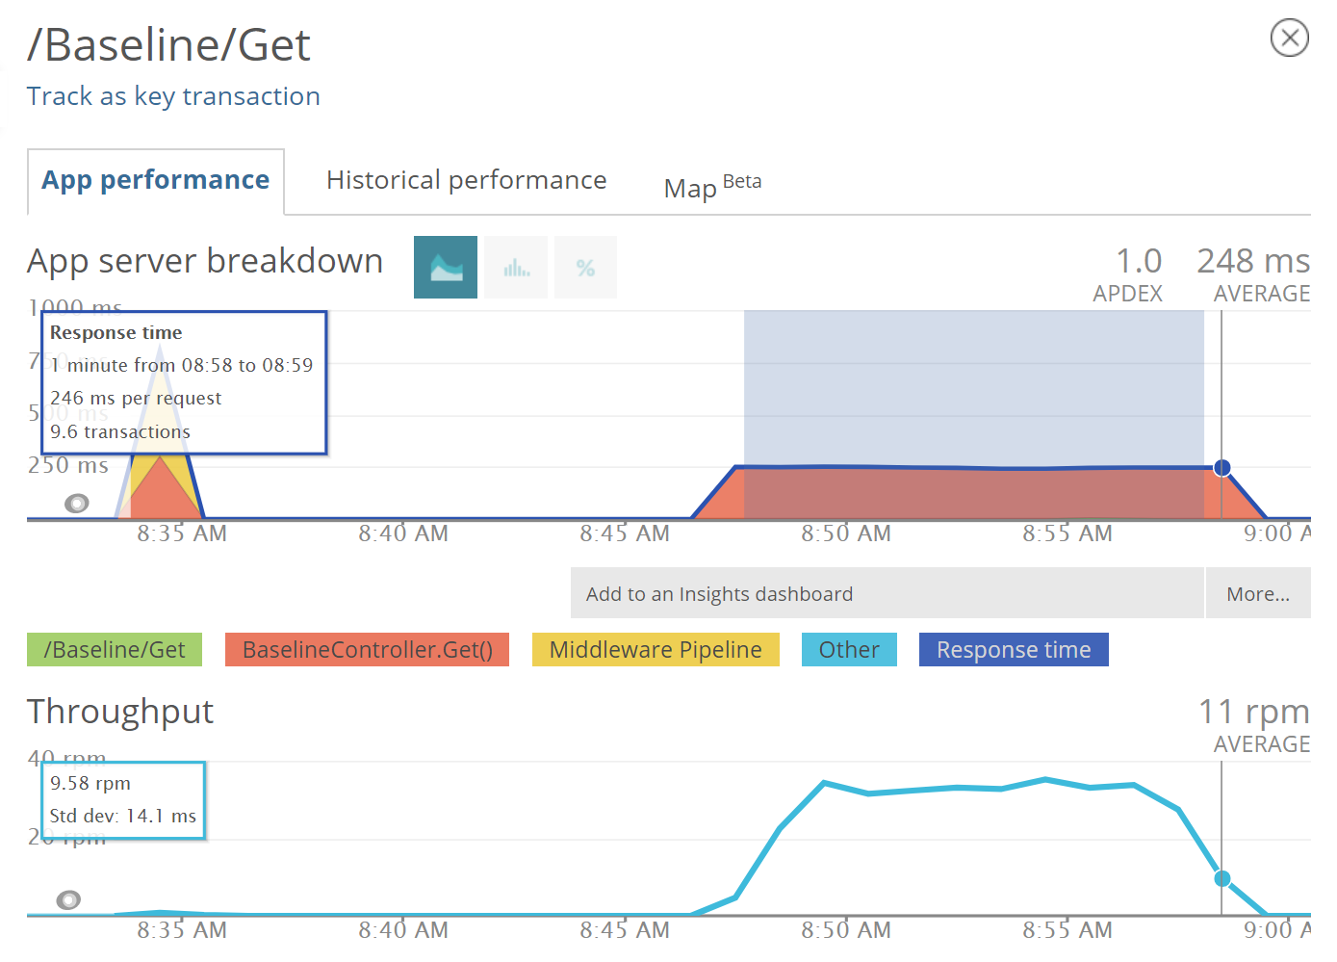This screenshot has height=962, width=1337.
Task: Click the 9.58 rpm tooltip value
Action: point(90,783)
